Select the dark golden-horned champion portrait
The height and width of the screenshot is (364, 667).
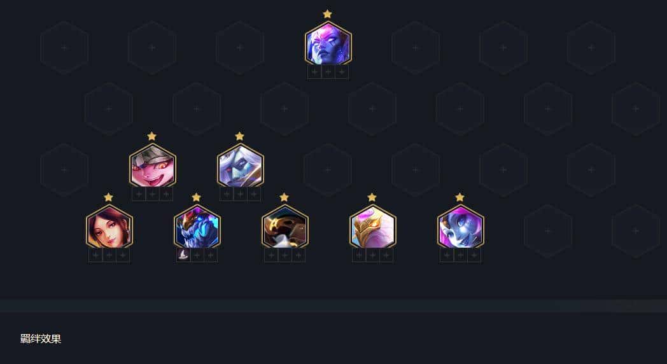[x=285, y=227]
